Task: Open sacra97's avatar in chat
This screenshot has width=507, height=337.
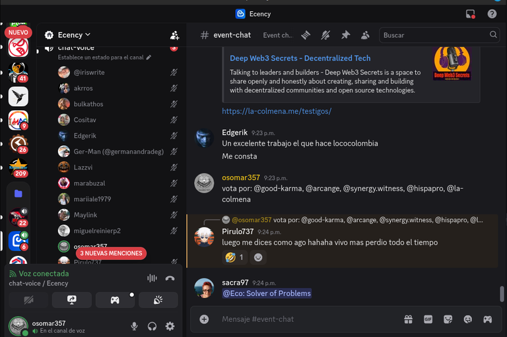Action: 204,288
